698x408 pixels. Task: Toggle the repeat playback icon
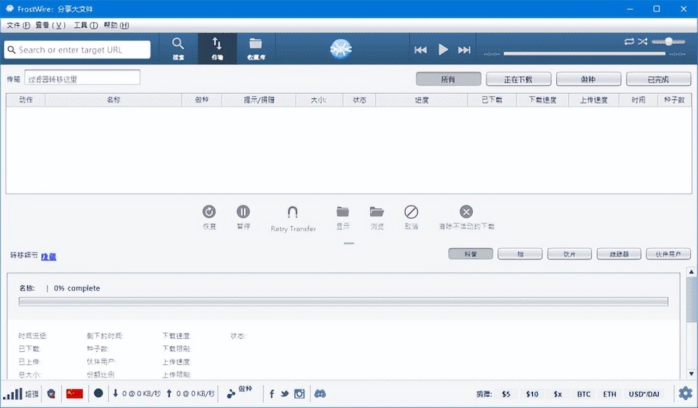(x=629, y=41)
